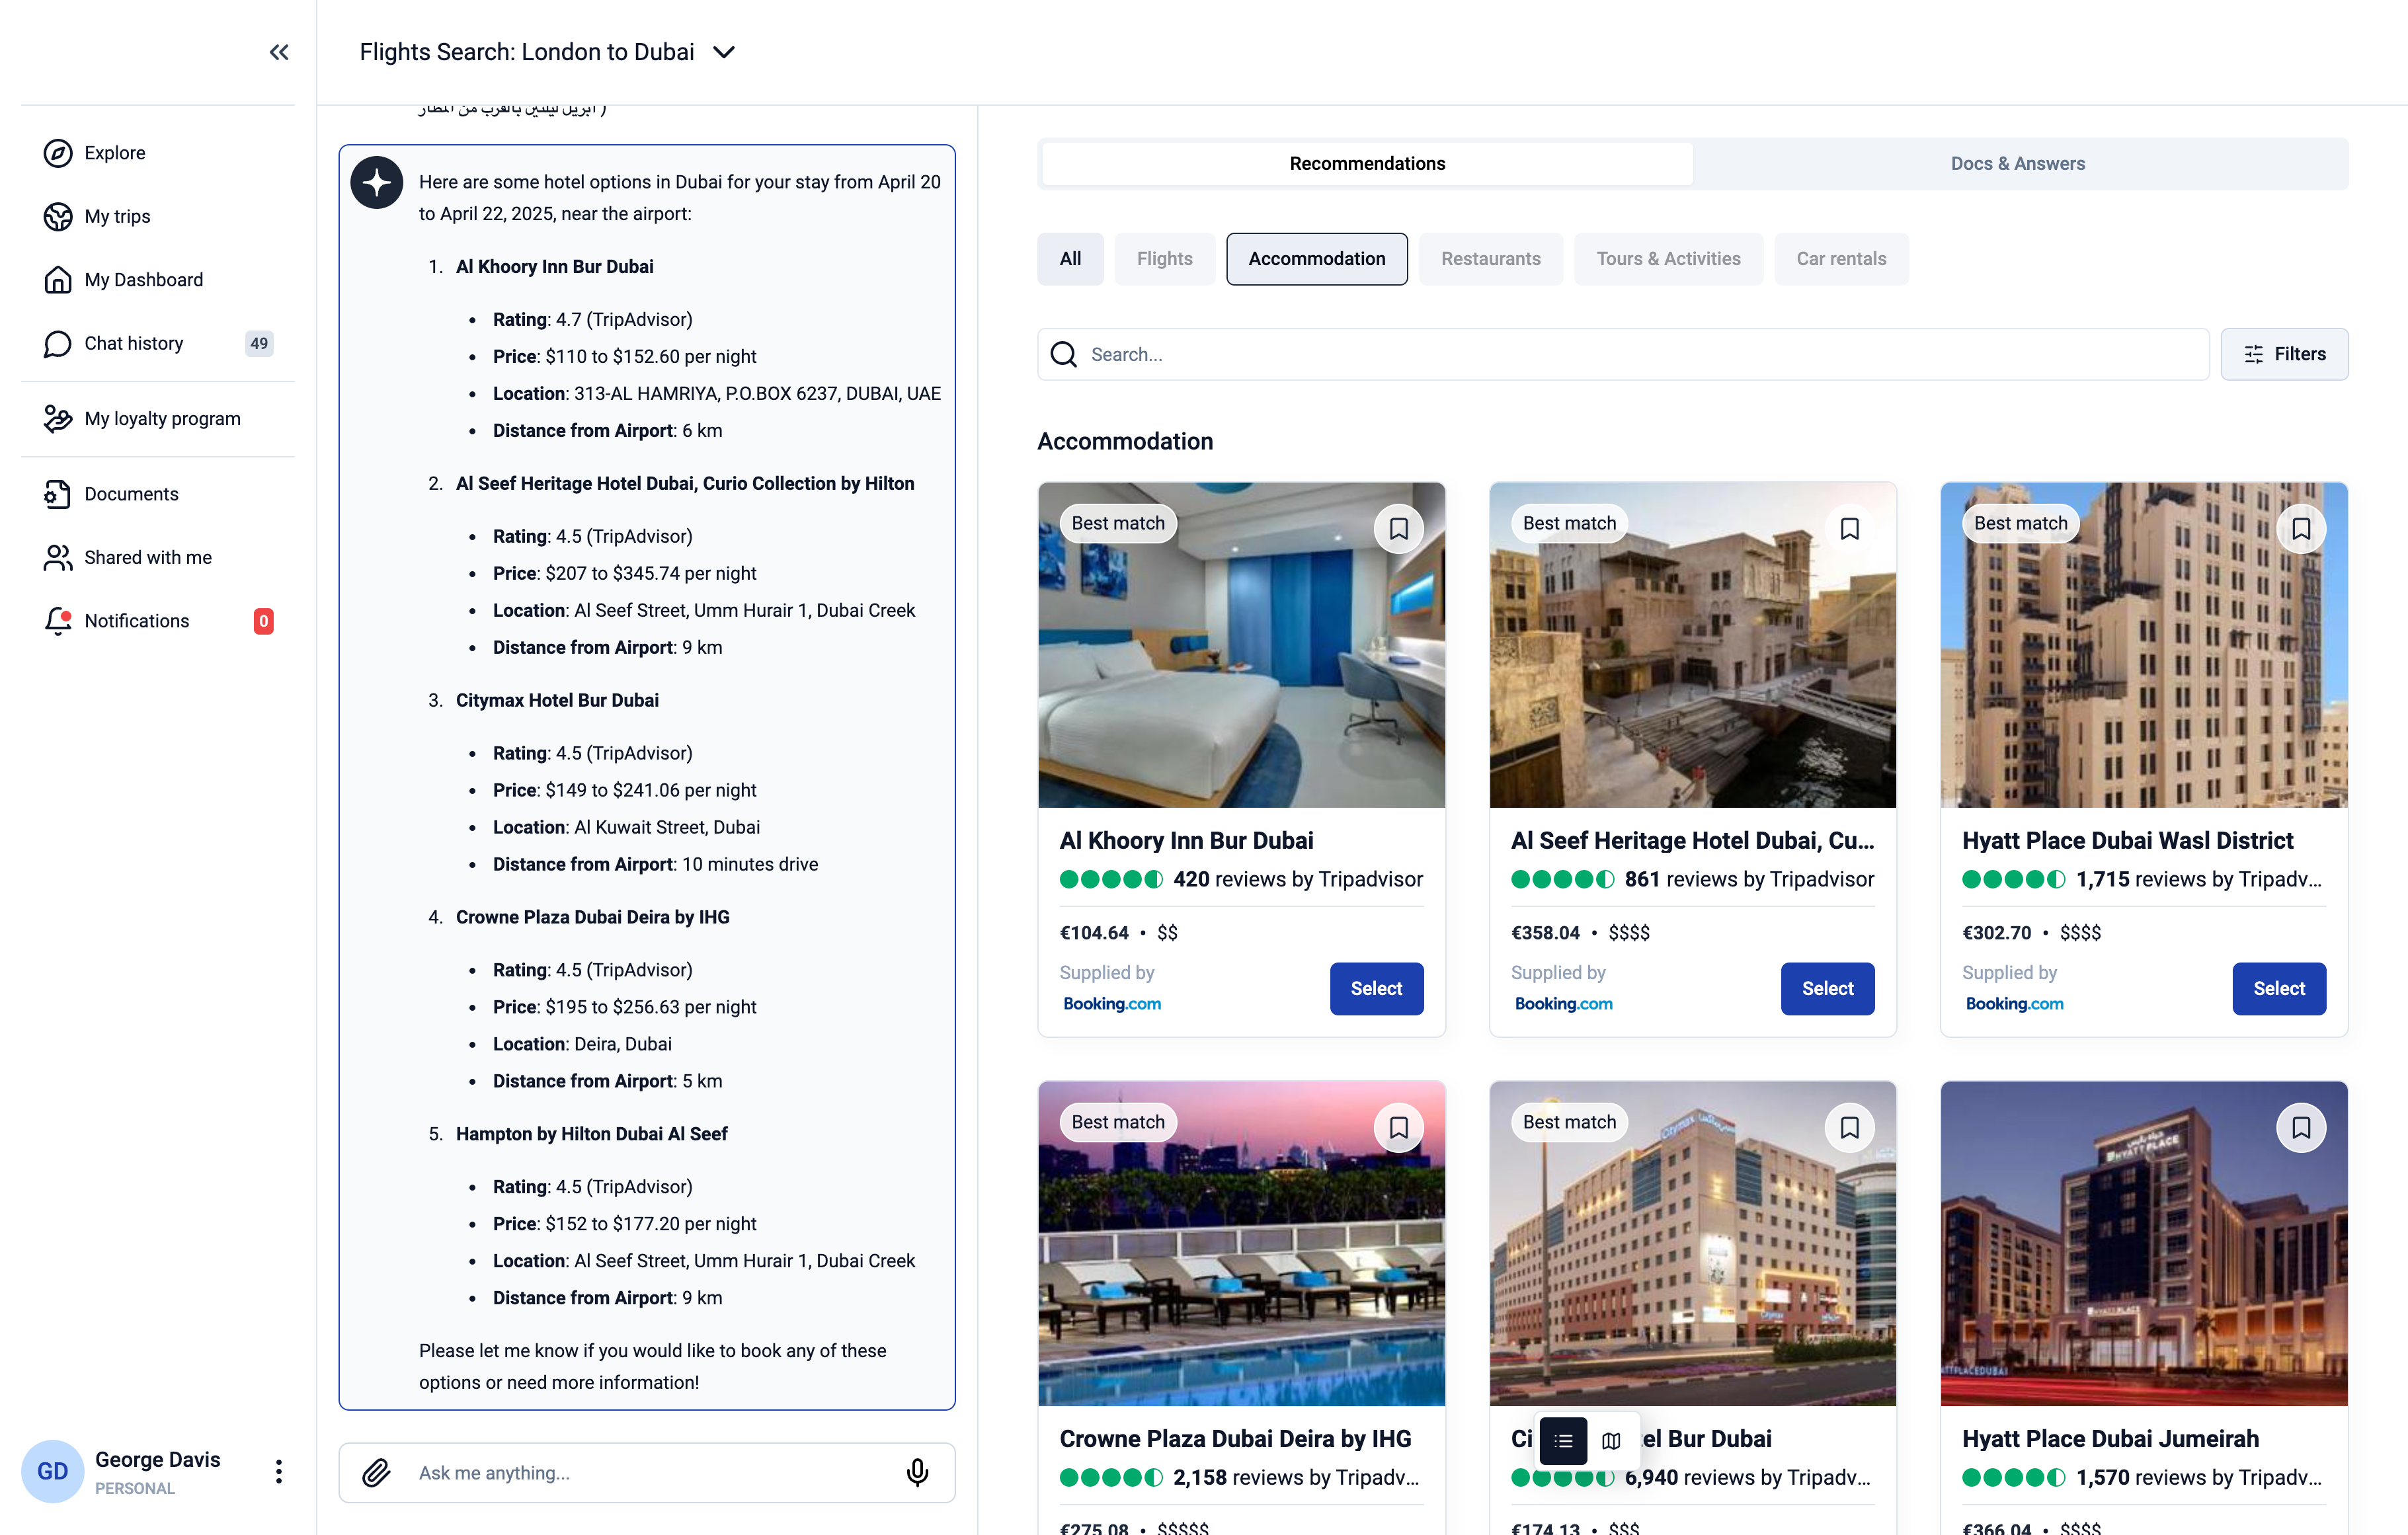Activate the microphone voice input
Screen dimensions: 2408x1535
tap(917, 1472)
